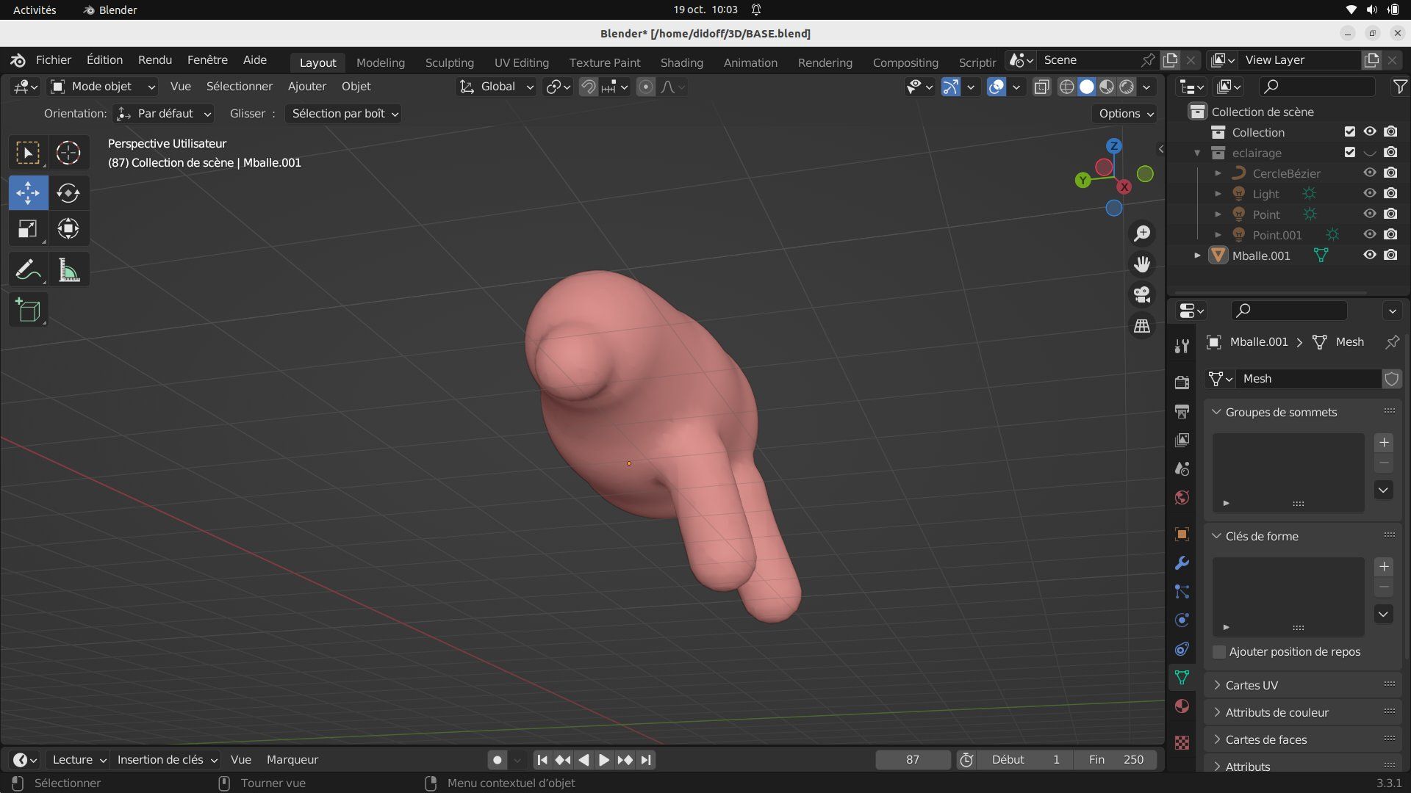Pick the Transform tool
Image resolution: width=1411 pixels, height=793 pixels.
click(68, 229)
